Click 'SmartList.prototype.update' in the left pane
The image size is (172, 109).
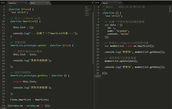coord(28,45)
